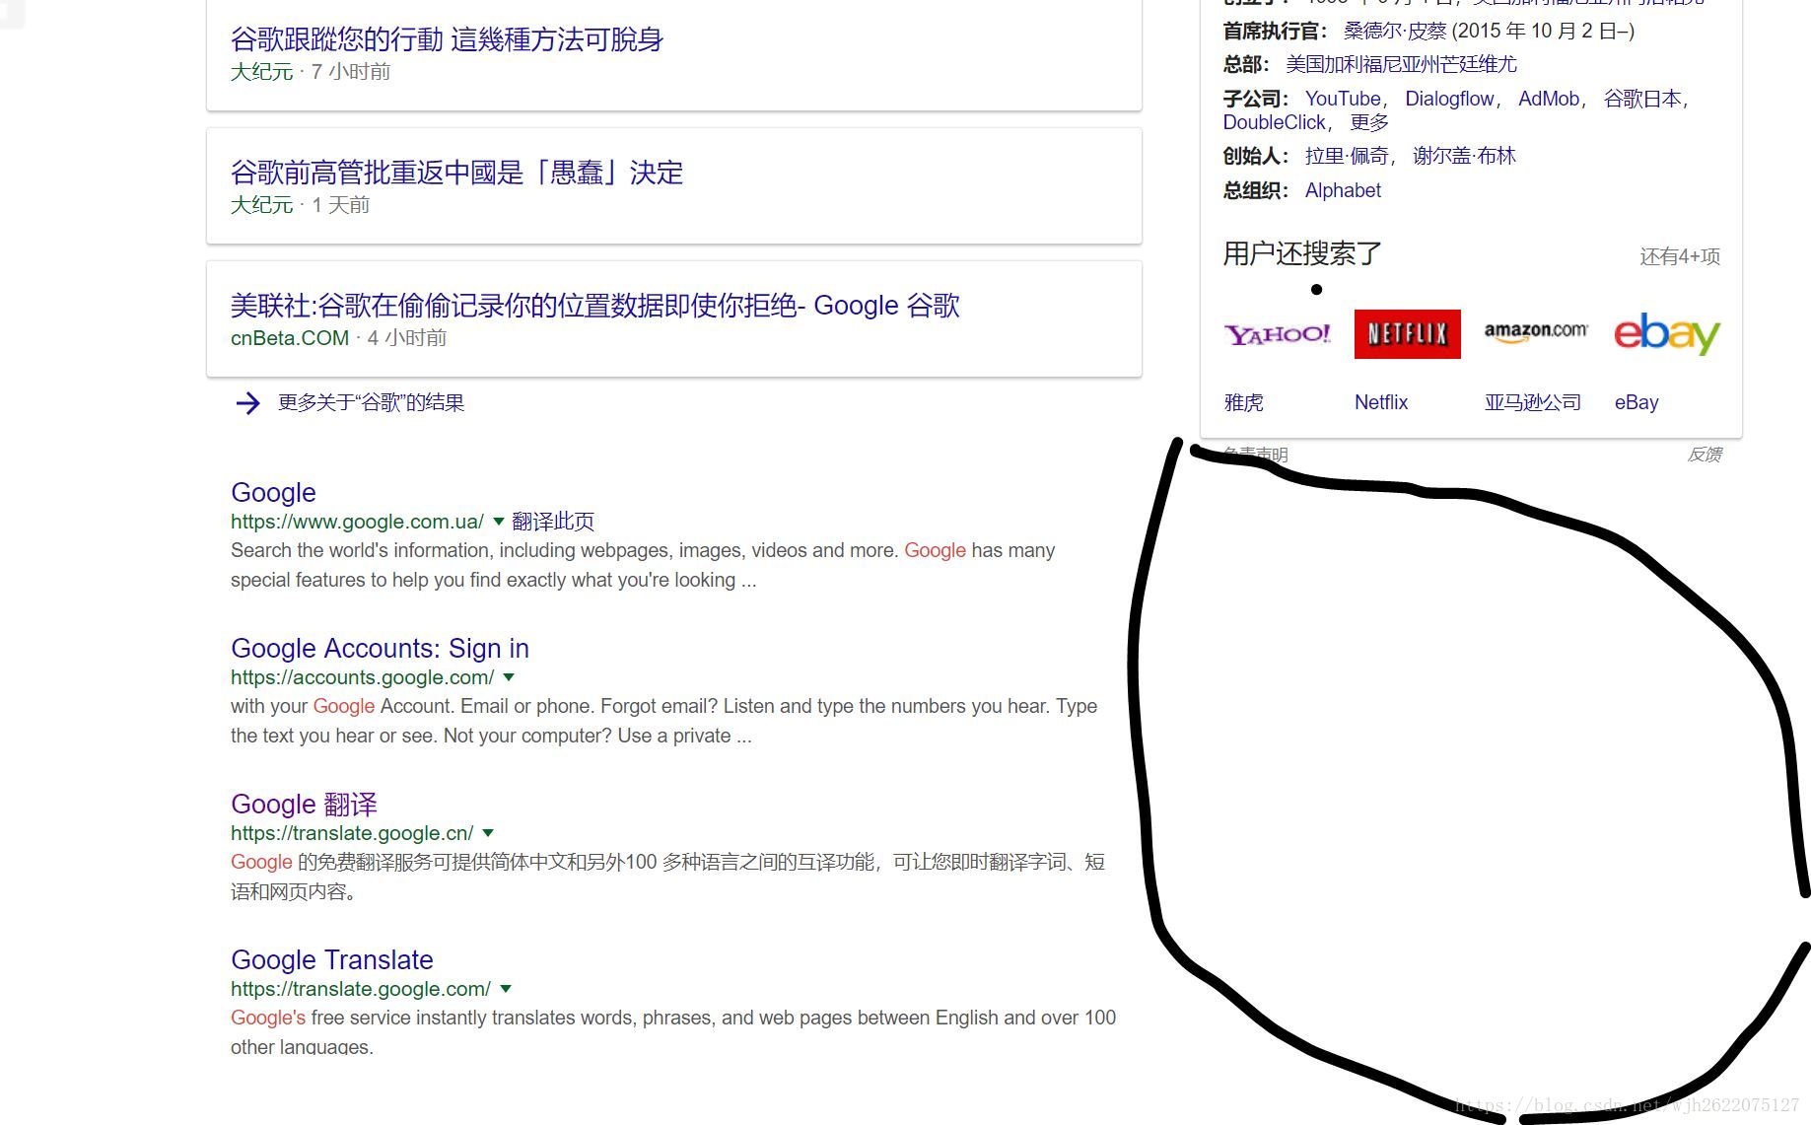Open more results link 更多关于"谷歌"的结果
The width and height of the screenshot is (1811, 1125).
pyautogui.click(x=371, y=402)
